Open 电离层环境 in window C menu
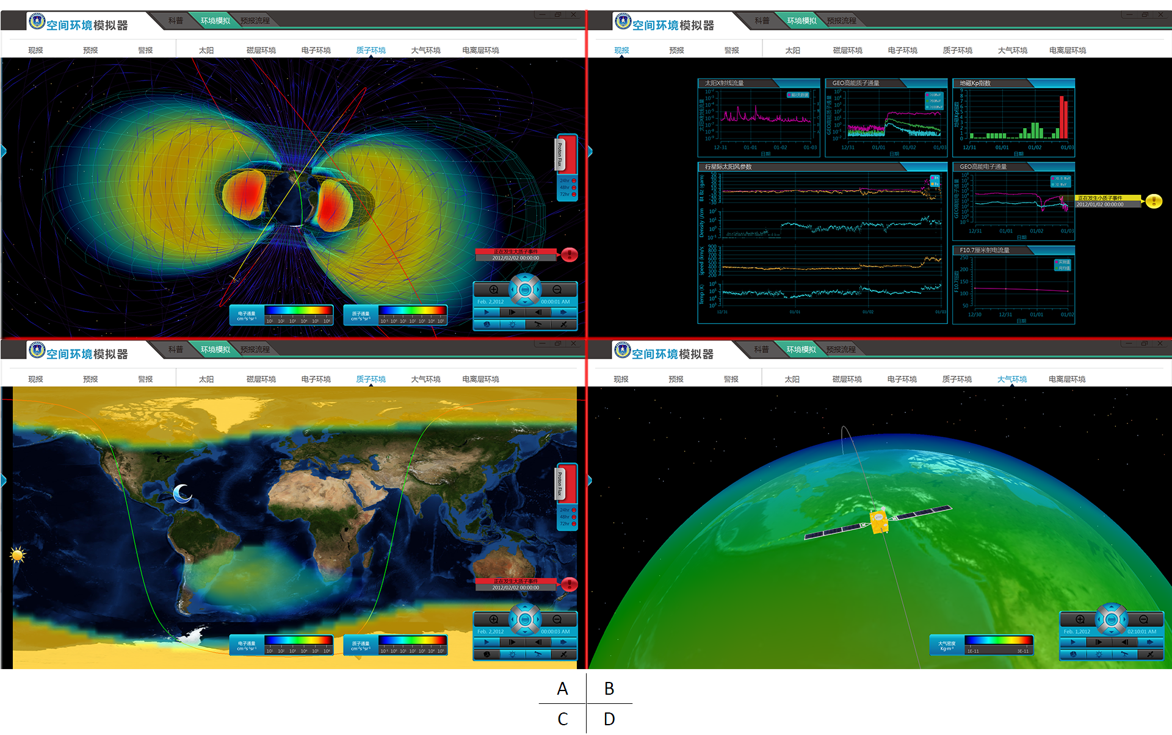The height and width of the screenshot is (735, 1172). (x=480, y=379)
